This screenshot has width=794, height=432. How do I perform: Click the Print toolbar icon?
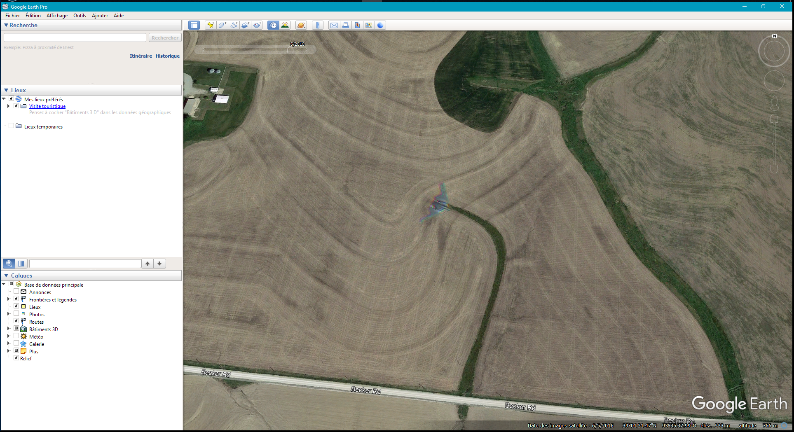click(x=345, y=25)
